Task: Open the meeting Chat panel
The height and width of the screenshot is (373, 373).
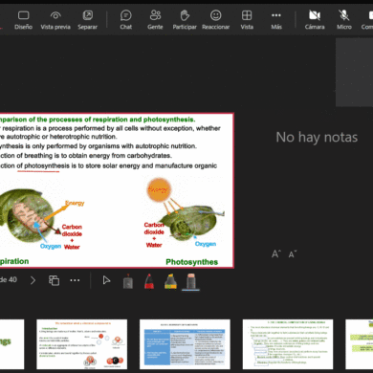Action: coord(126,20)
